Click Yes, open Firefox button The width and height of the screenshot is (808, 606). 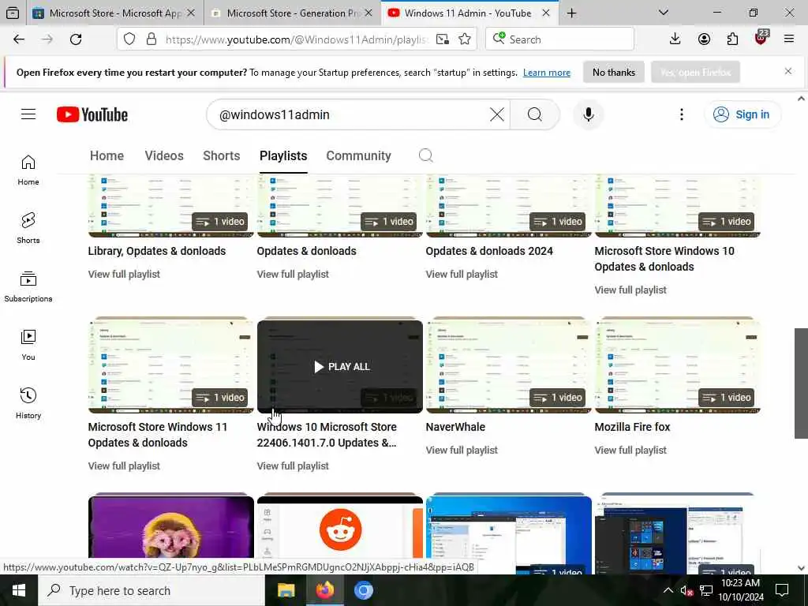(696, 72)
